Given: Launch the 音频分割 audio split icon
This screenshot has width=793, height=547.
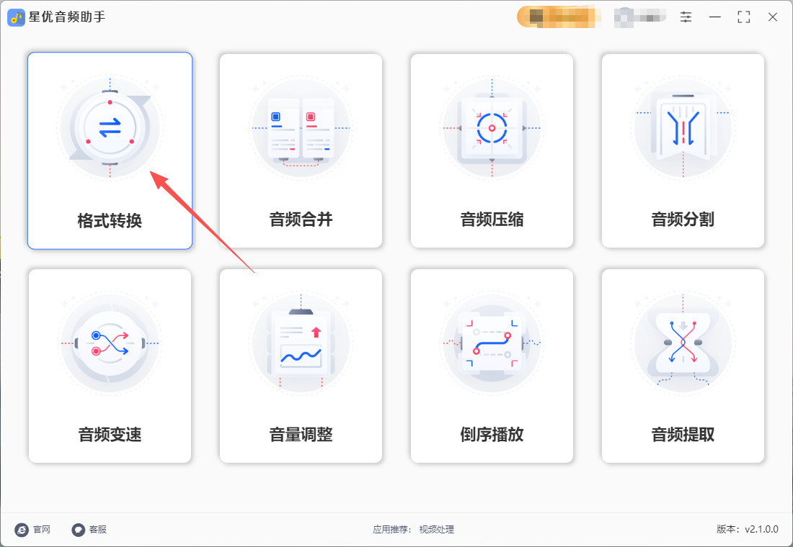Looking at the screenshot, I should 683,127.
